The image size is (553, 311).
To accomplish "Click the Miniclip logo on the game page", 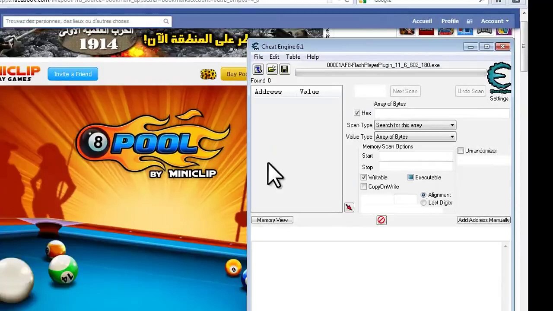I will click(20, 73).
